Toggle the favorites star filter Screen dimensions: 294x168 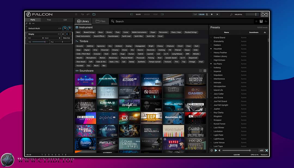tap(256, 21)
